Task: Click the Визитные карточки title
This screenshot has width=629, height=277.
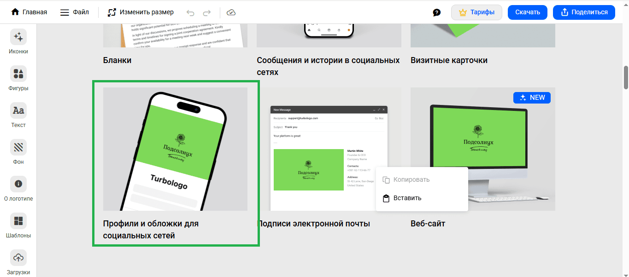Action: tap(449, 60)
